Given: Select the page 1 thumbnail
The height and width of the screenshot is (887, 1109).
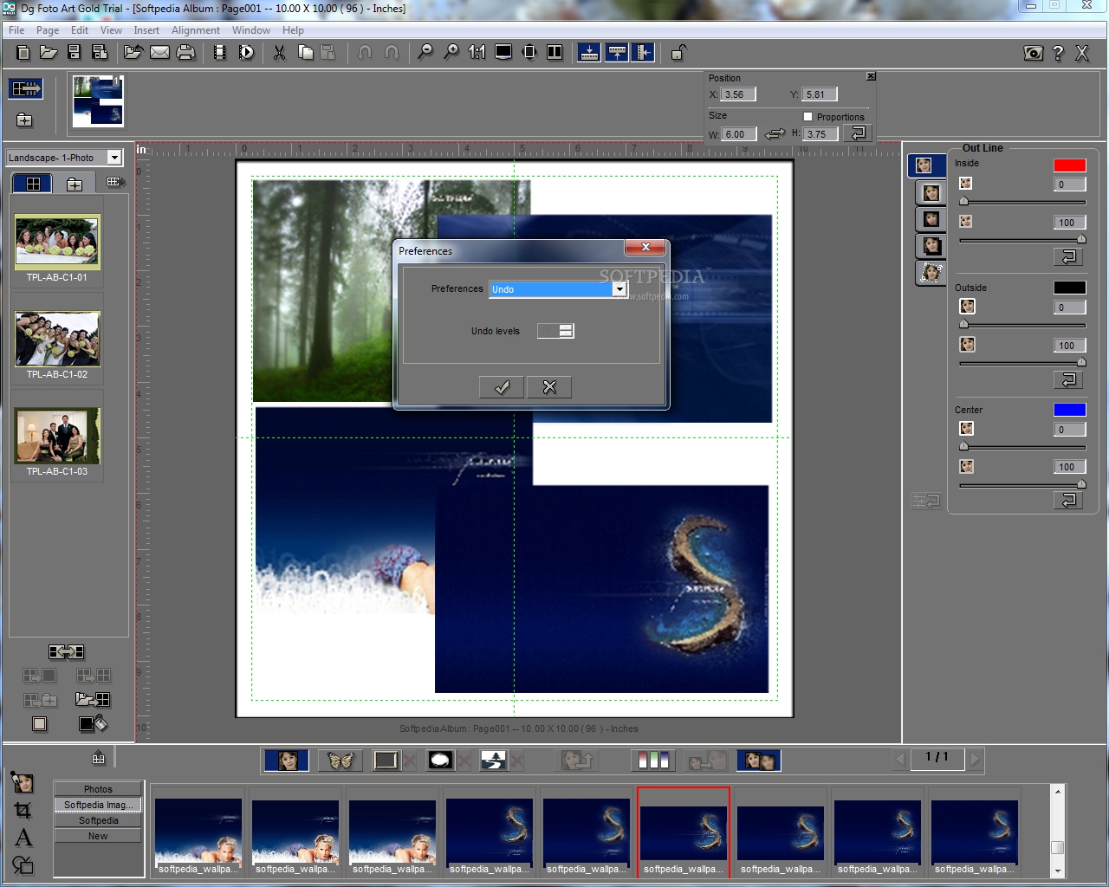Looking at the screenshot, I should coord(97,101).
